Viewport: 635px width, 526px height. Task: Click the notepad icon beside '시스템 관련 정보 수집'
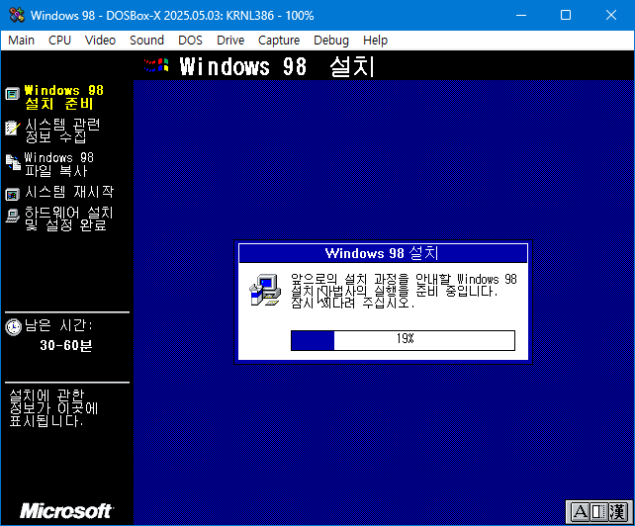click(12, 128)
